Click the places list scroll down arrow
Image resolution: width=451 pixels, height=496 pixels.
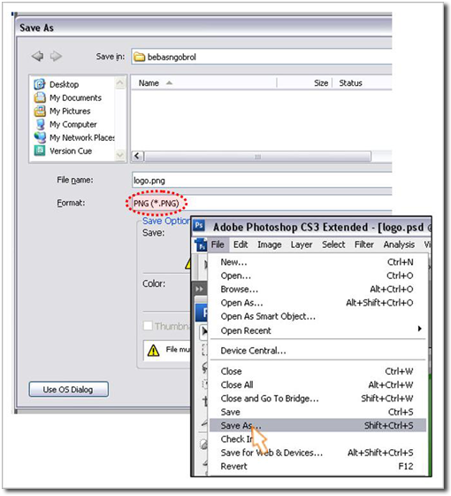pyautogui.click(x=120, y=155)
